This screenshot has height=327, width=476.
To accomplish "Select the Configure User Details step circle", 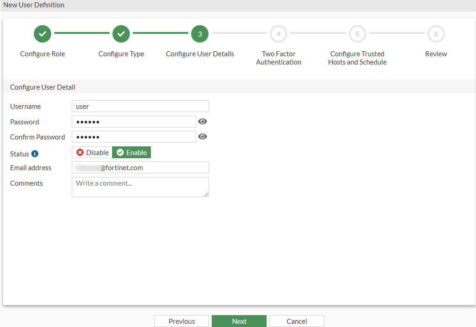I will pyautogui.click(x=199, y=33).
